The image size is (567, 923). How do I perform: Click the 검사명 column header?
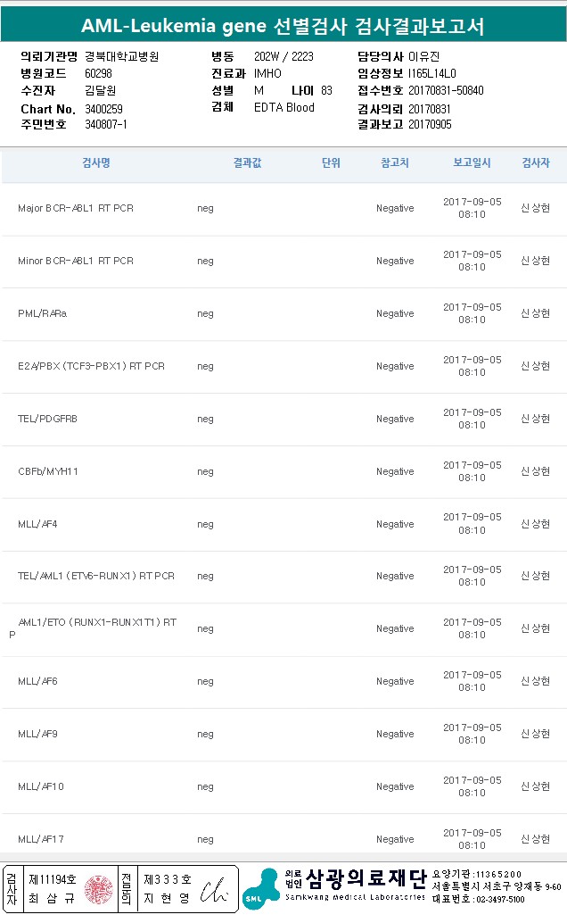pyautogui.click(x=95, y=163)
